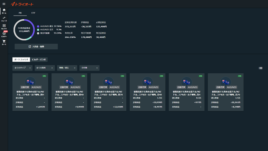Switch to list view icon

click(x=260, y=68)
